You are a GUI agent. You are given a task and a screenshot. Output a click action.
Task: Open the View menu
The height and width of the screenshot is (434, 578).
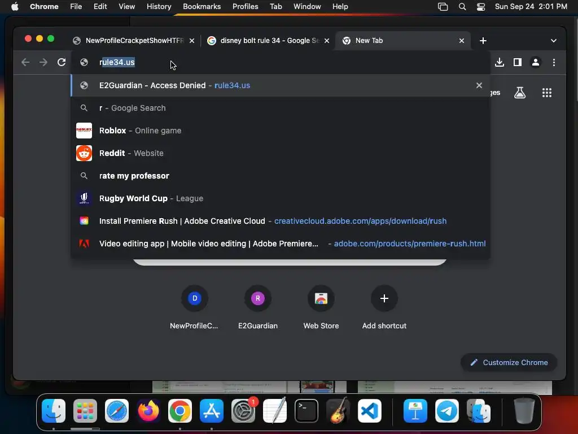pos(126,7)
